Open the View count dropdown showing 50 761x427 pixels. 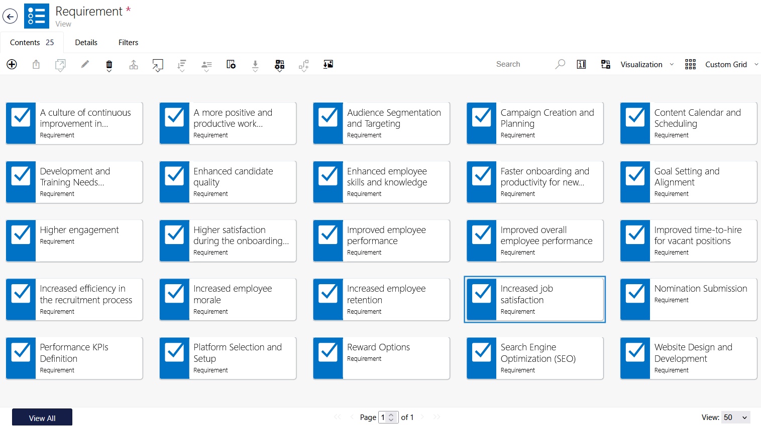coord(736,417)
